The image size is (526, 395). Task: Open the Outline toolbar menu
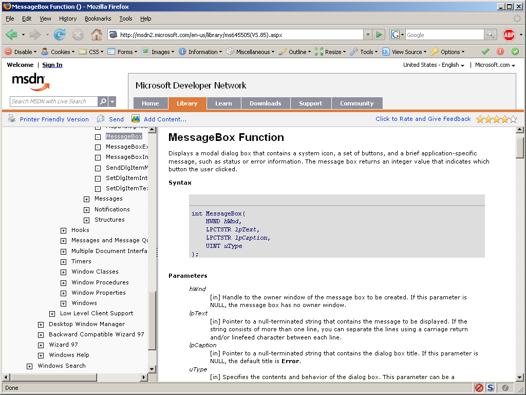pyautogui.click(x=294, y=52)
